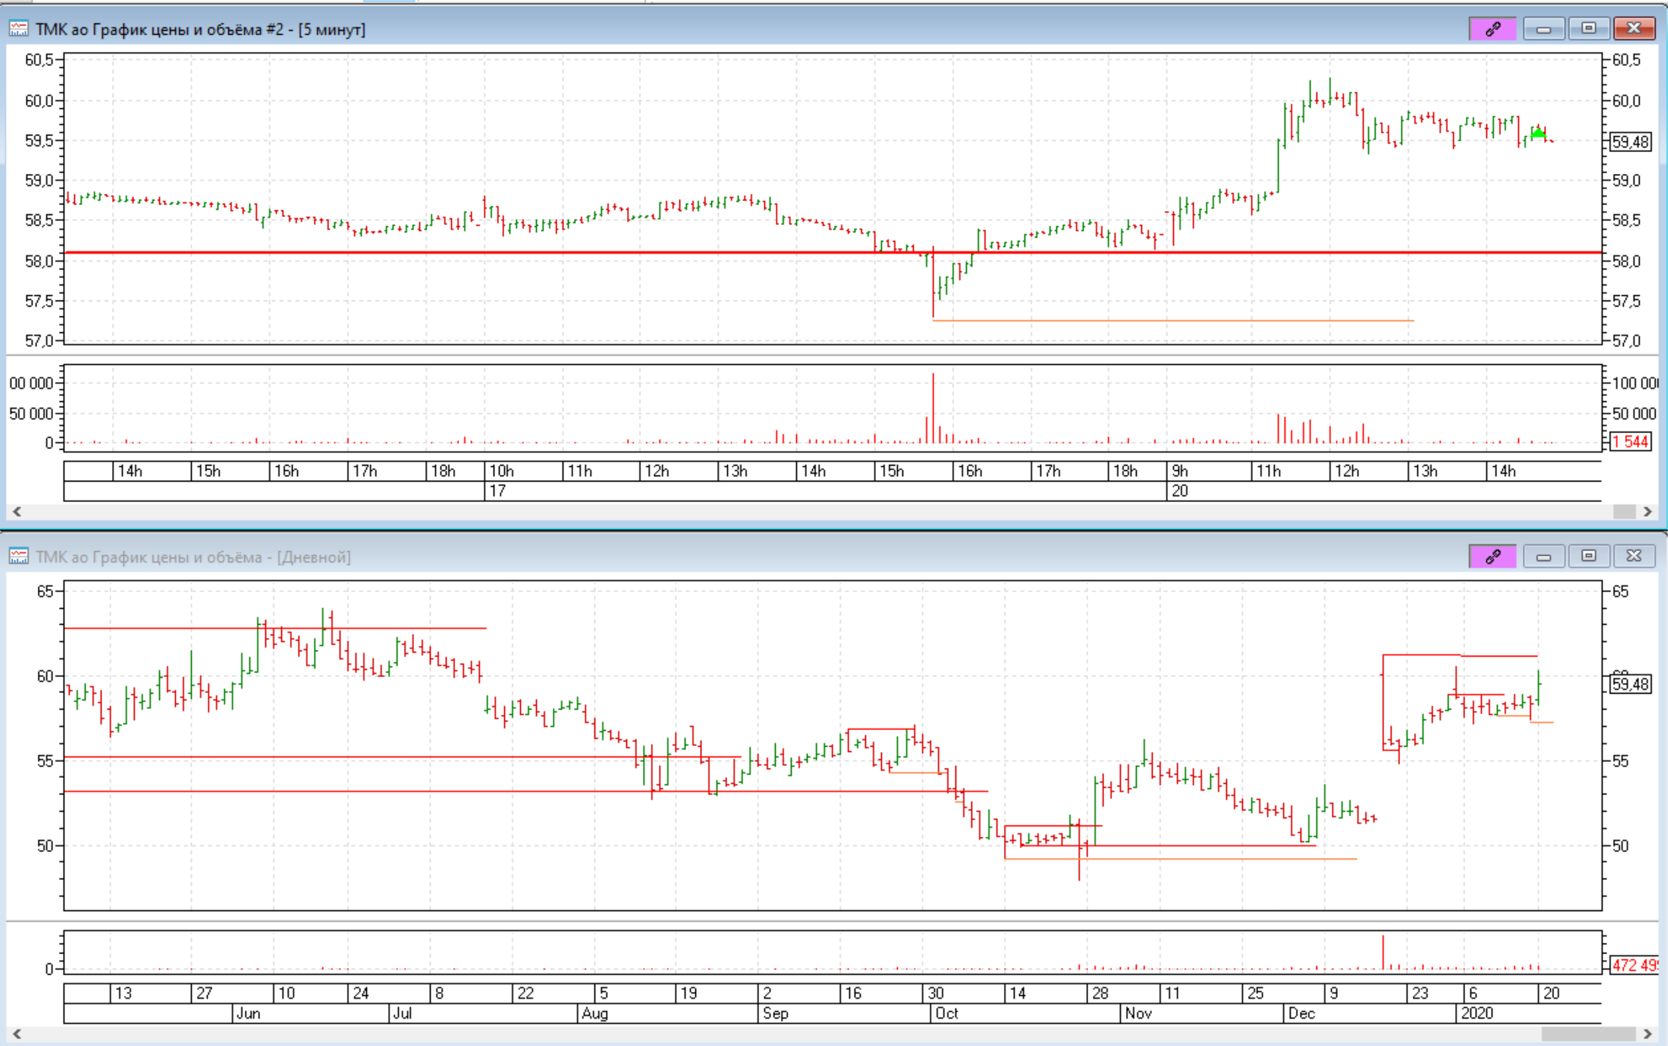Click right scroll arrow of daily chart

coord(1648,1034)
